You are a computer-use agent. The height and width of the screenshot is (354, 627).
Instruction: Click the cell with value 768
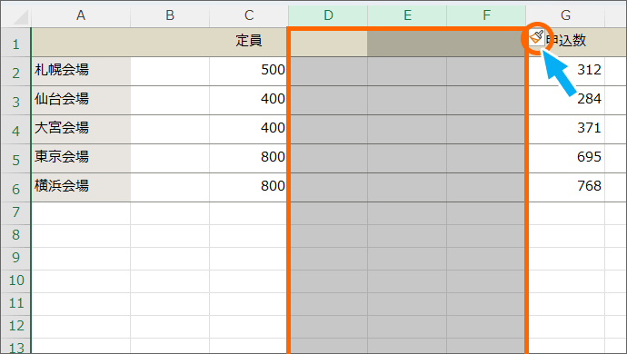tap(566, 187)
